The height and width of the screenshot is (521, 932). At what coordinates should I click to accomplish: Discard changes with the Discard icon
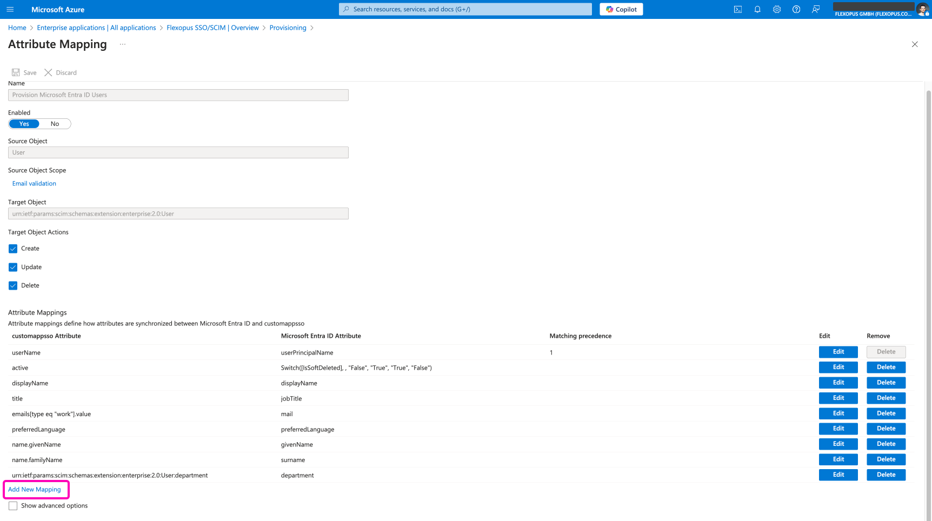(49, 72)
